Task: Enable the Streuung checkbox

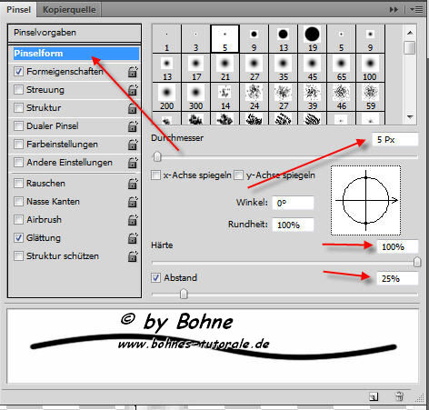Action: (18, 90)
